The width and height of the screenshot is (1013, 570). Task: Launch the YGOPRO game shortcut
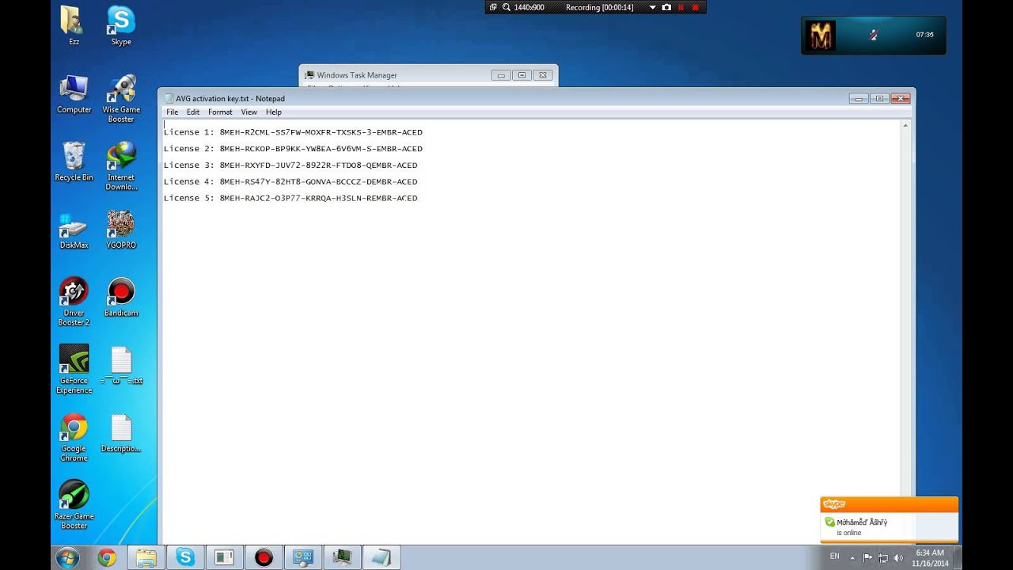(121, 230)
